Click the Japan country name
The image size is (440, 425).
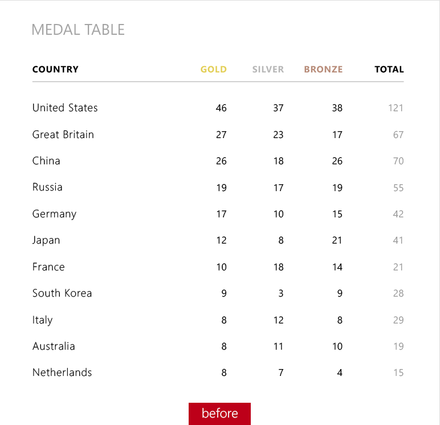(x=46, y=240)
